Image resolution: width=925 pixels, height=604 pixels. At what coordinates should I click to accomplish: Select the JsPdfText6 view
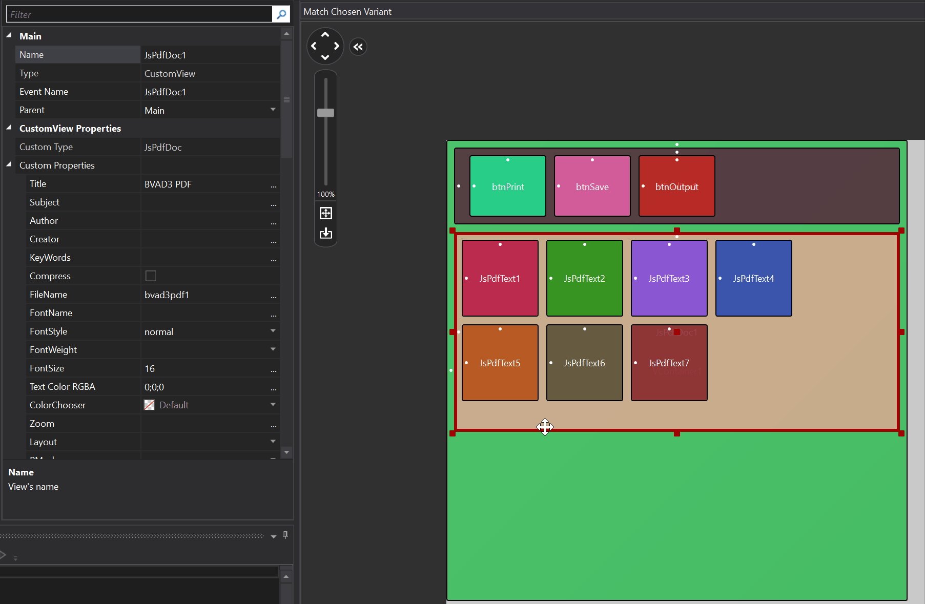pos(585,363)
